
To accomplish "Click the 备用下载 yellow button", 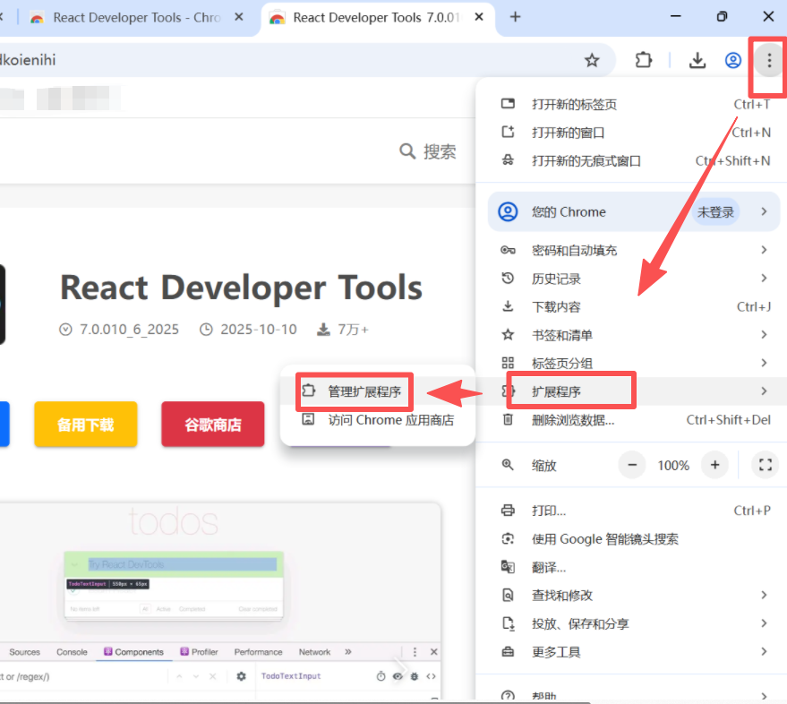I will [86, 425].
